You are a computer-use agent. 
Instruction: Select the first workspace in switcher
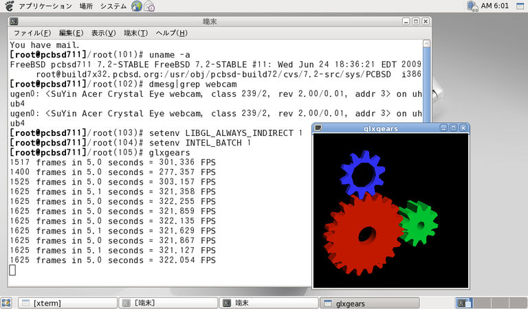pyautogui.click(x=464, y=303)
